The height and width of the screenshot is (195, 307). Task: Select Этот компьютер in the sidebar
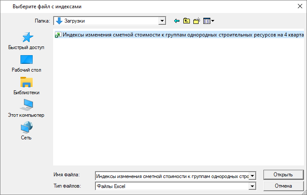point(26,109)
